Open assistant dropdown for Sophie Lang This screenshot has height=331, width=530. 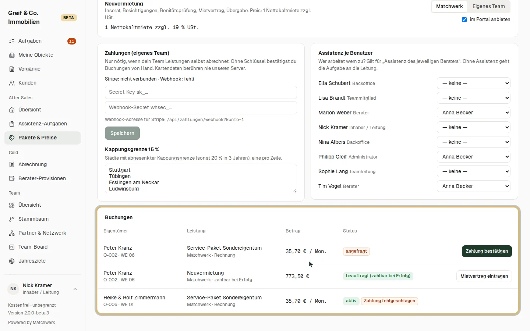474,171
